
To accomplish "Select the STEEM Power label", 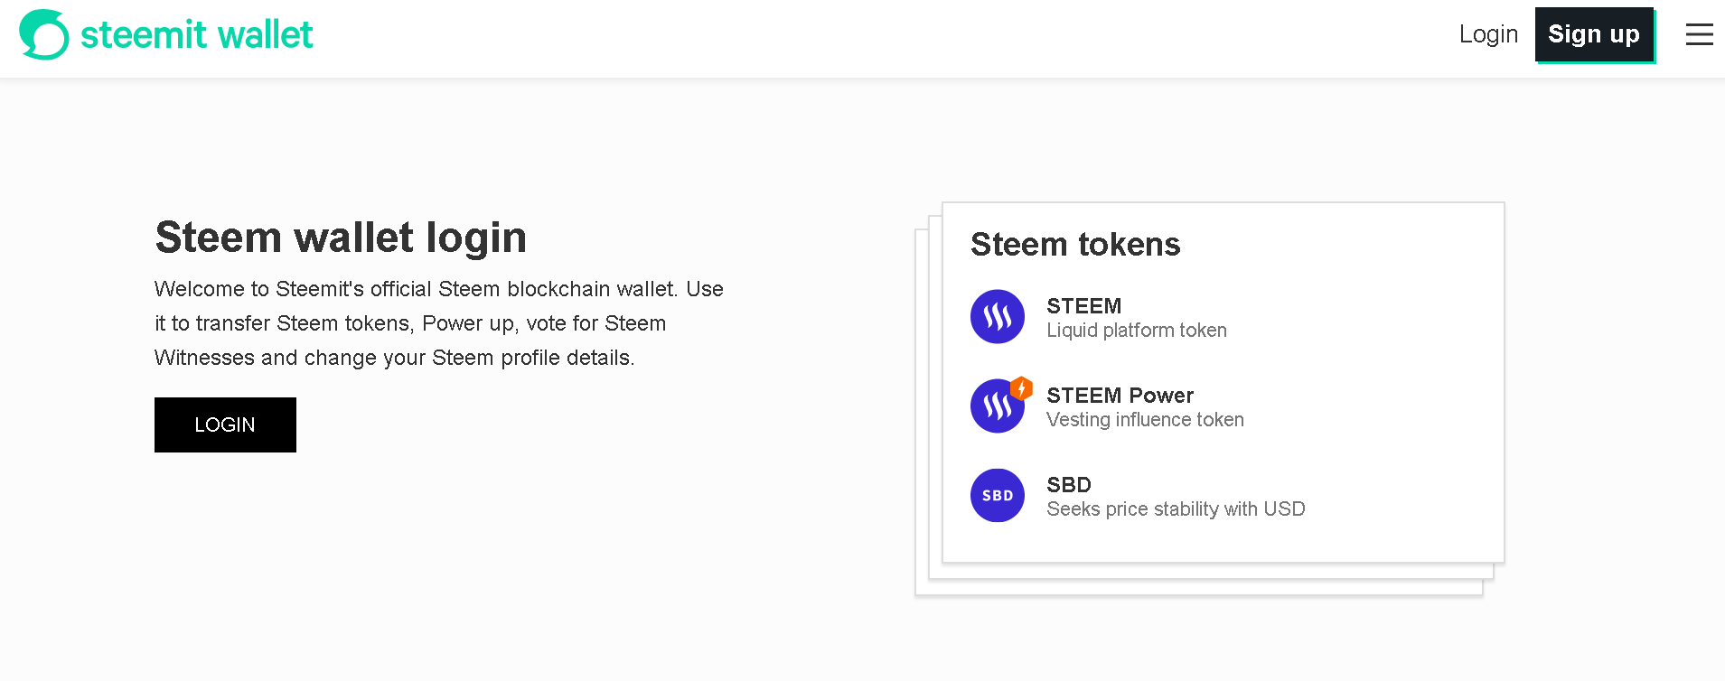I will pyautogui.click(x=1120, y=395).
